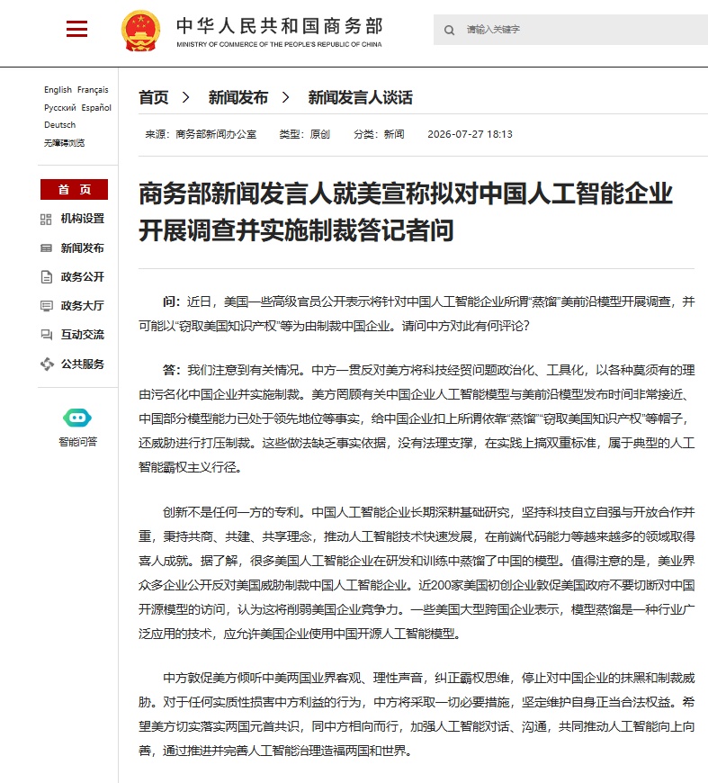The image size is (708, 783).
Task: Switch site language to Русский
Action: coord(60,108)
